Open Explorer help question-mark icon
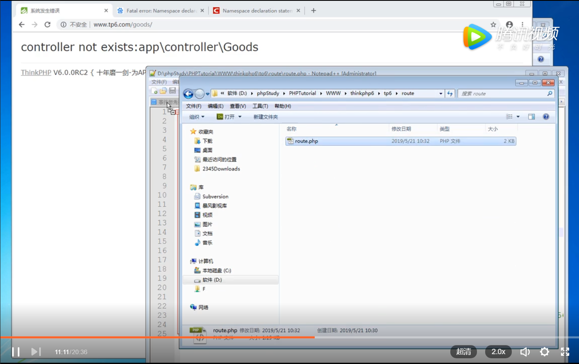 pos(546,117)
